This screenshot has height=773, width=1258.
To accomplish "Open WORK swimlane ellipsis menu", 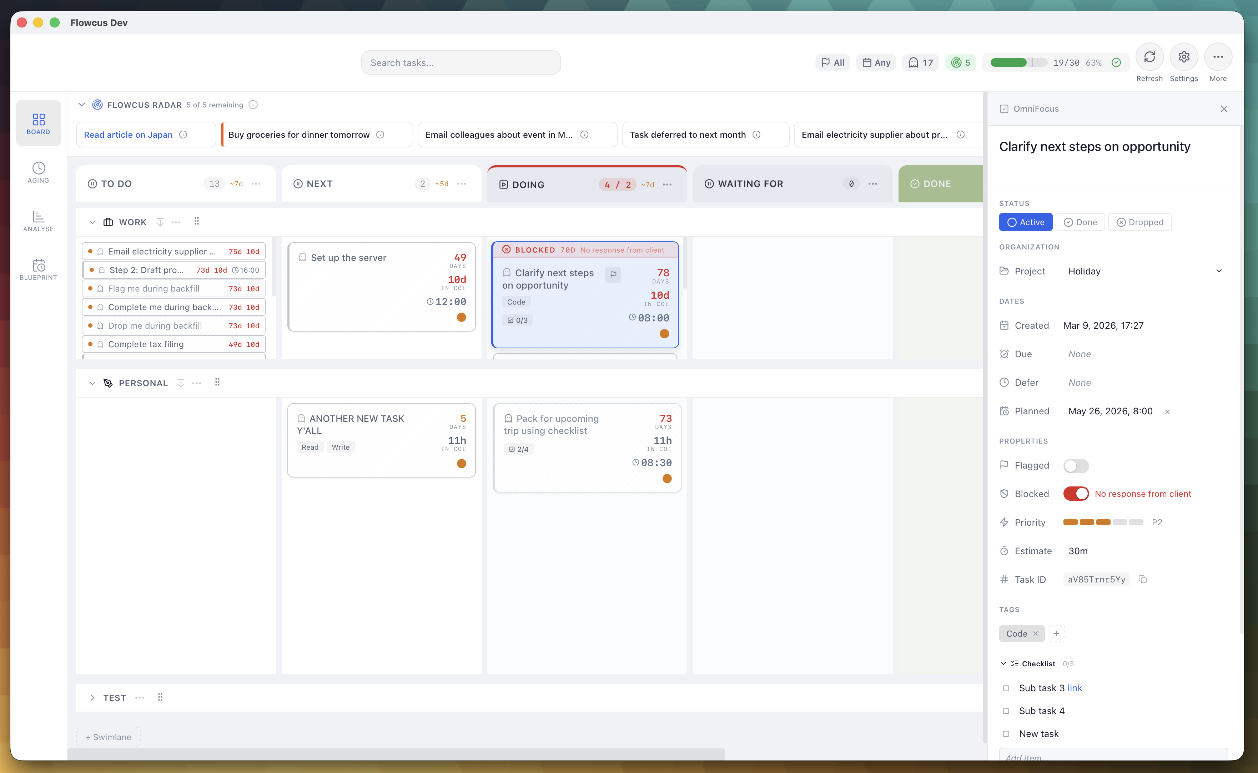I will coord(176,222).
